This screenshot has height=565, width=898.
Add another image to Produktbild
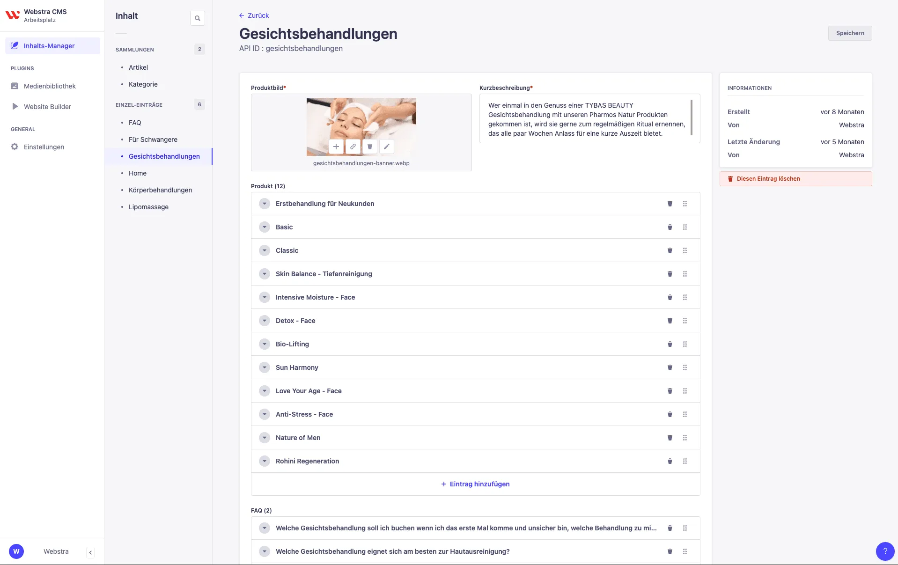pos(336,147)
